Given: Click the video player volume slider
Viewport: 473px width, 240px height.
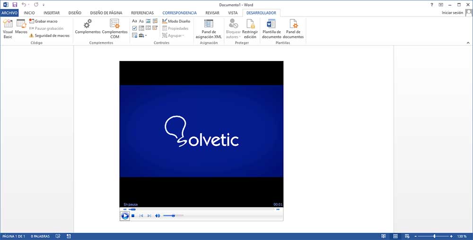Looking at the screenshot, I should [x=173, y=216].
